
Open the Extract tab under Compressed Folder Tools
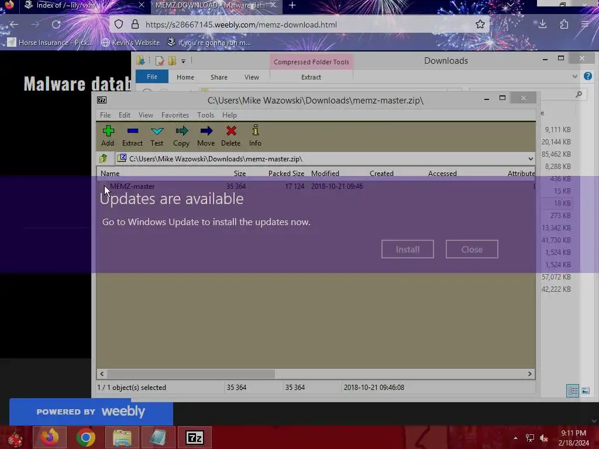pyautogui.click(x=311, y=77)
